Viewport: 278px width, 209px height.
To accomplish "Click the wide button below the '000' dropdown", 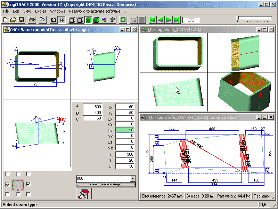I will point(106,185).
